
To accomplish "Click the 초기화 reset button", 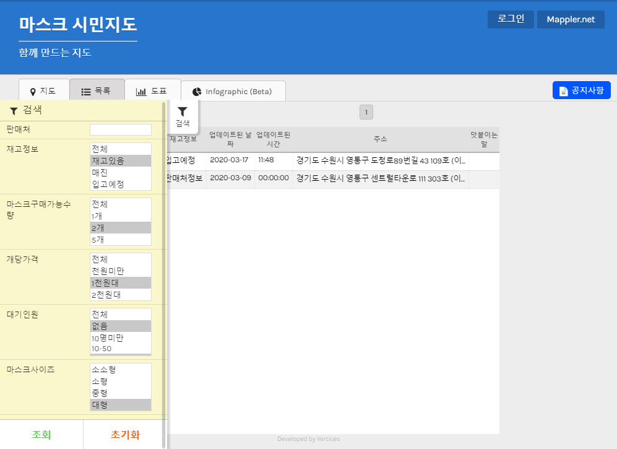I will (125, 434).
